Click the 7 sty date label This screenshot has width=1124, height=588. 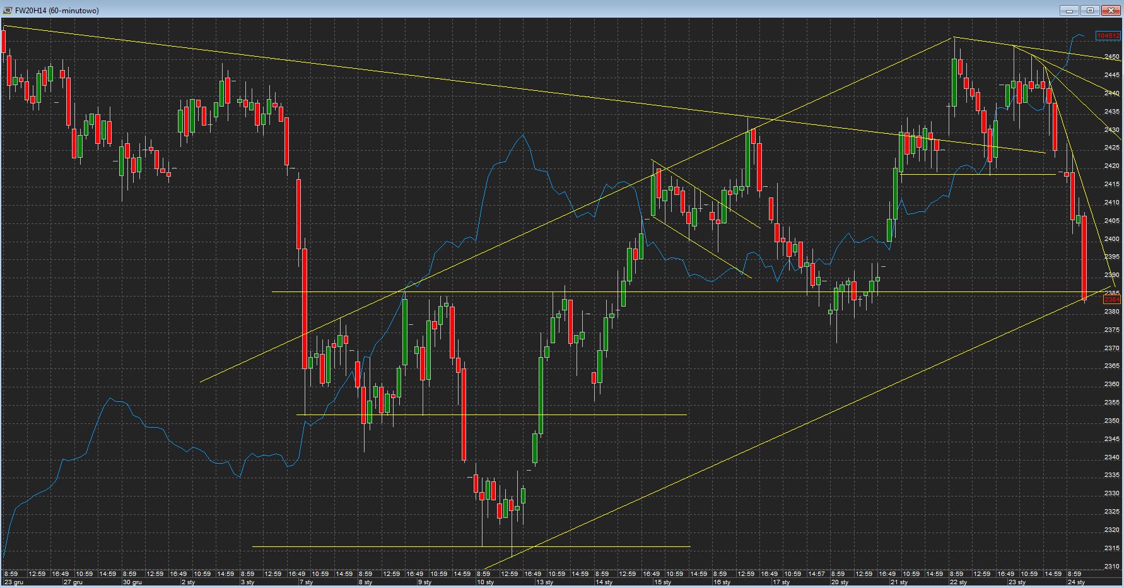point(306,582)
